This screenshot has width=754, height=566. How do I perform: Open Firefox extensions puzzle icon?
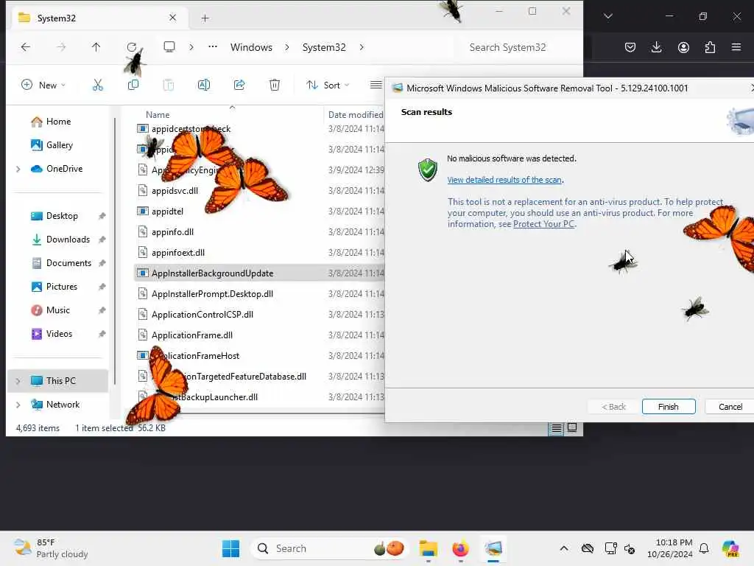pos(710,47)
